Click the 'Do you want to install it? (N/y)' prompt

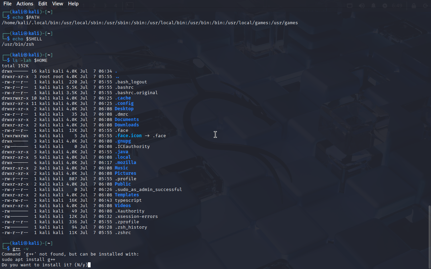45,265
